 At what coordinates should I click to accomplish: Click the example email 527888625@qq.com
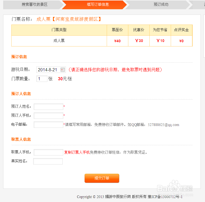163,125
